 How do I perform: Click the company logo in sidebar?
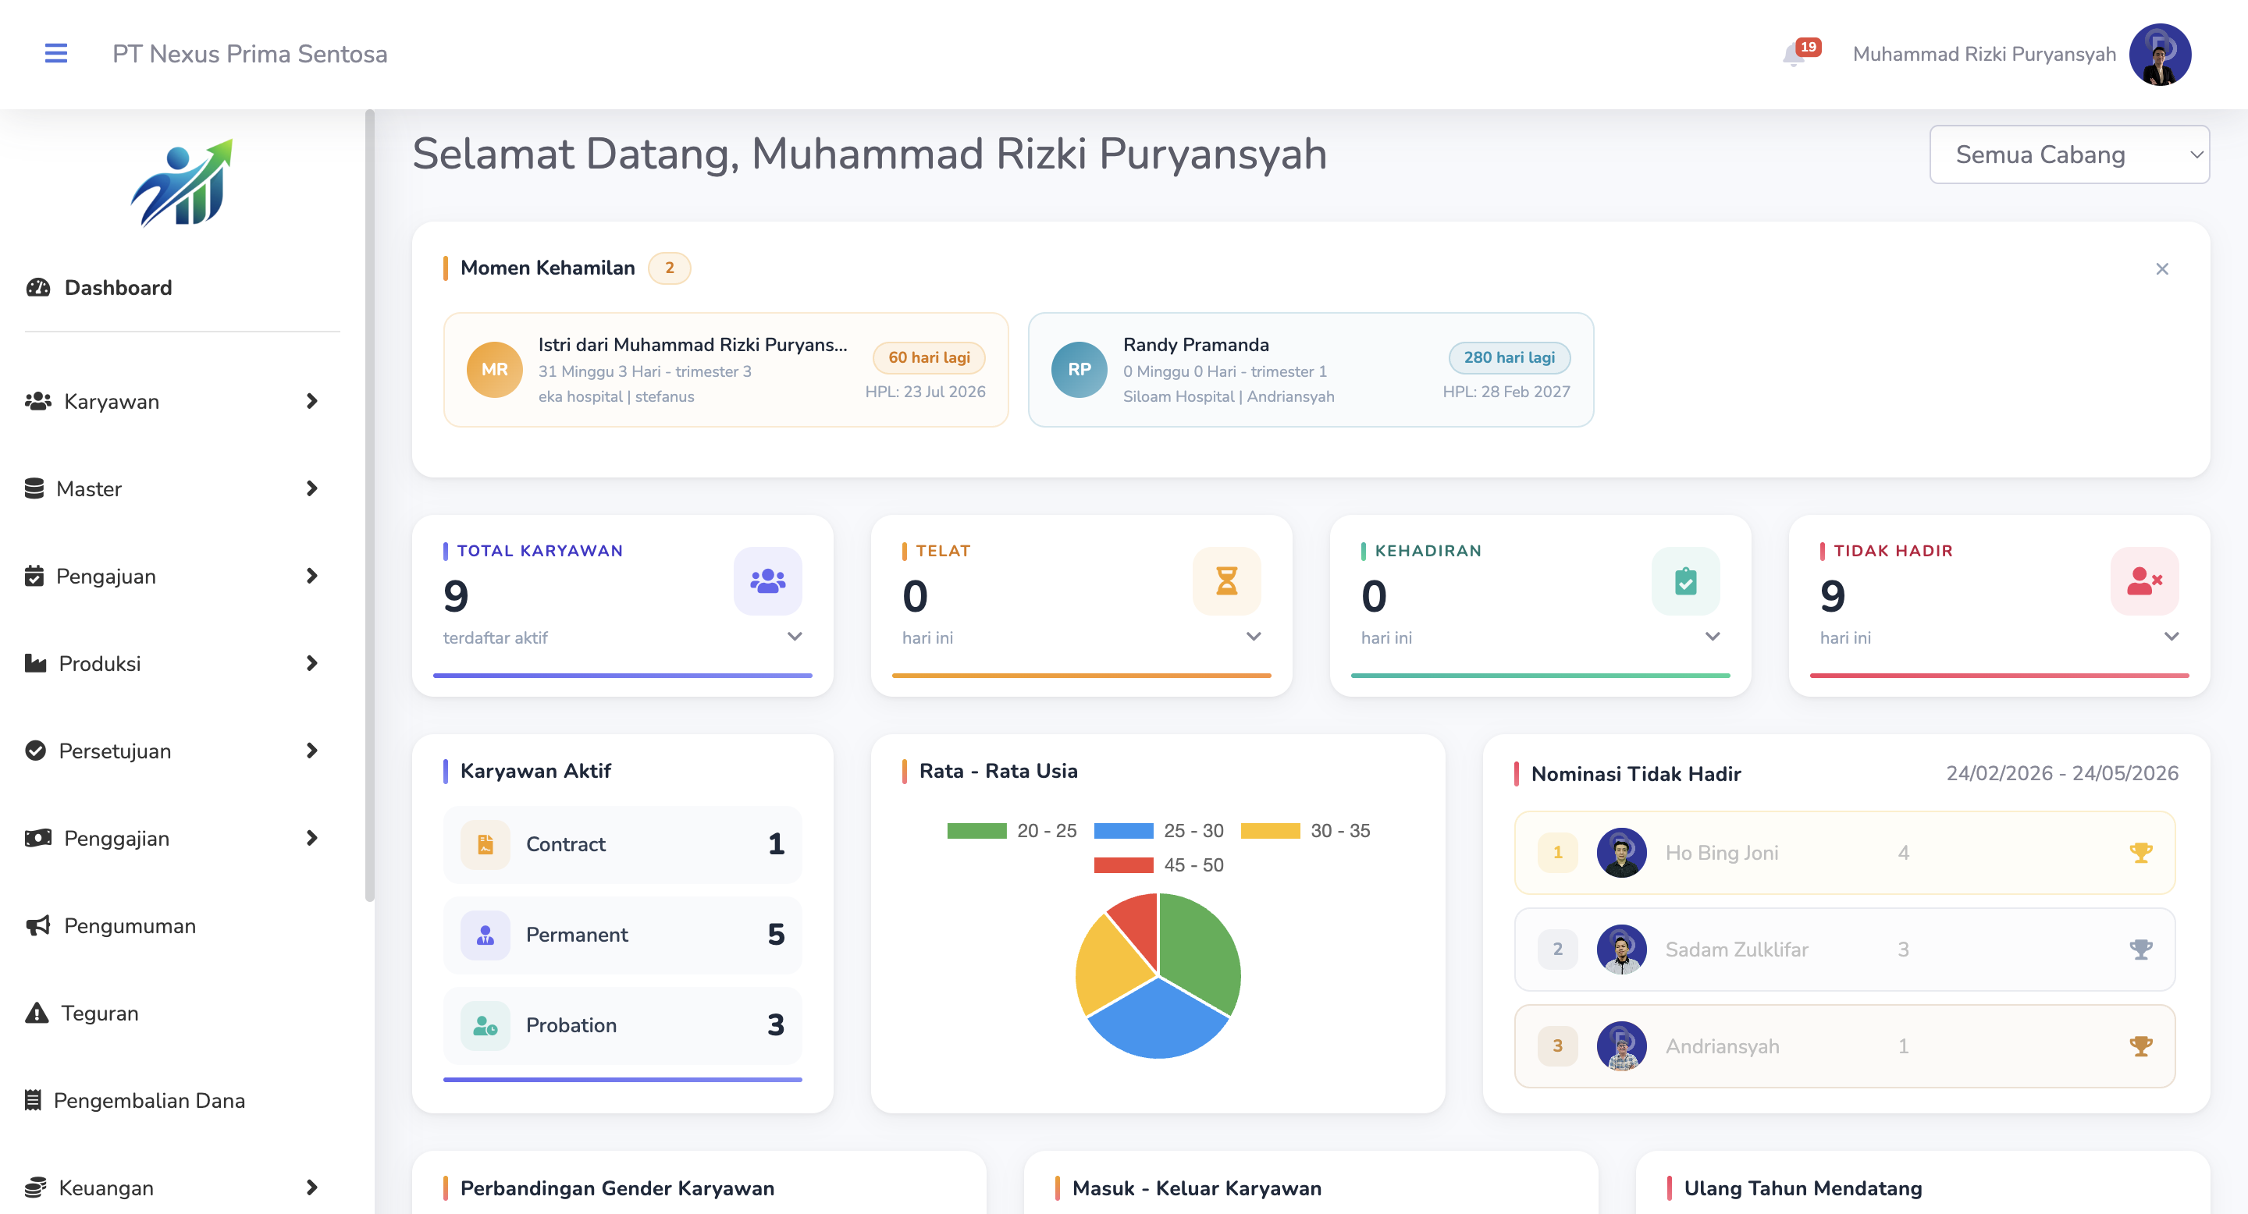[182, 183]
